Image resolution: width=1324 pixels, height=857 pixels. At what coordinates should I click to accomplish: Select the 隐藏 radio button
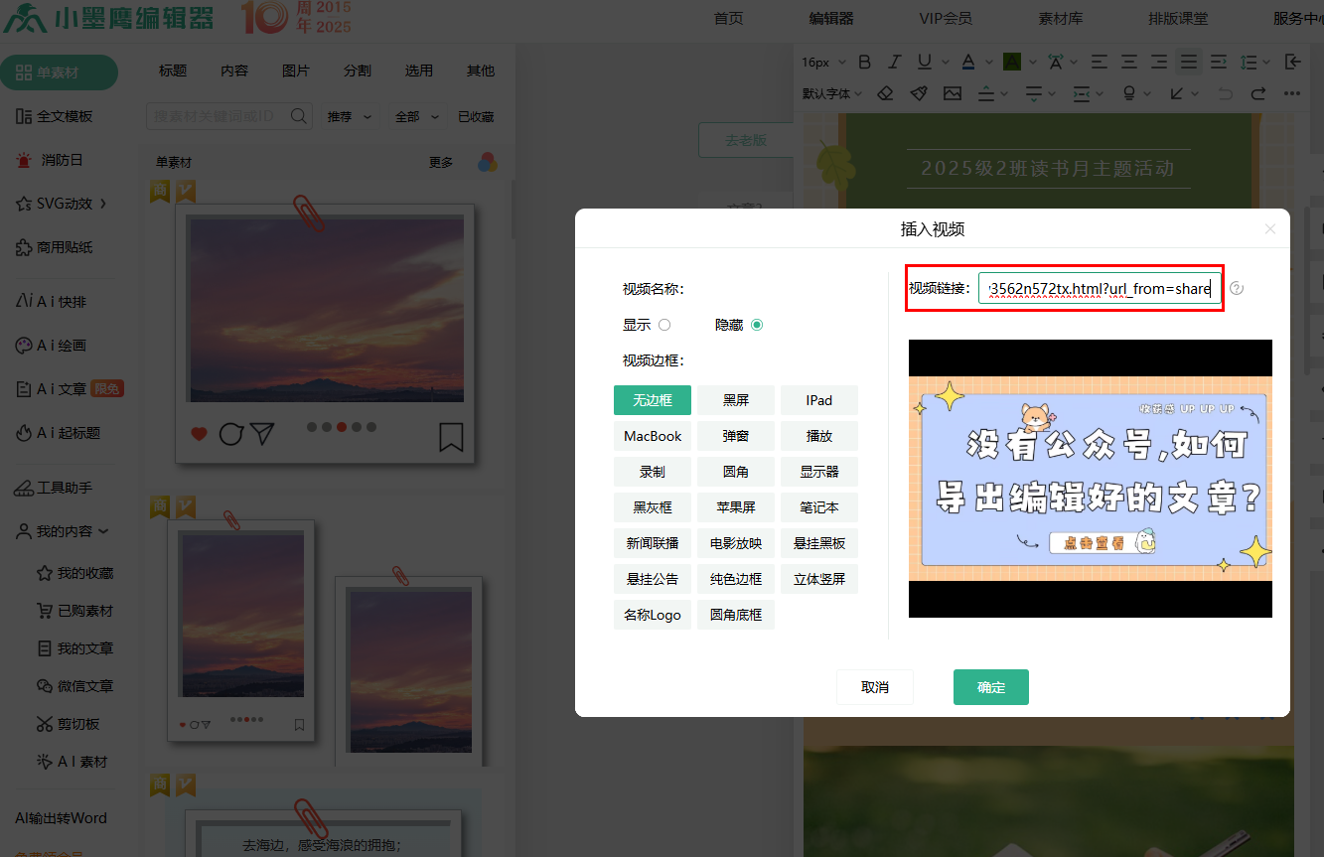[757, 325]
